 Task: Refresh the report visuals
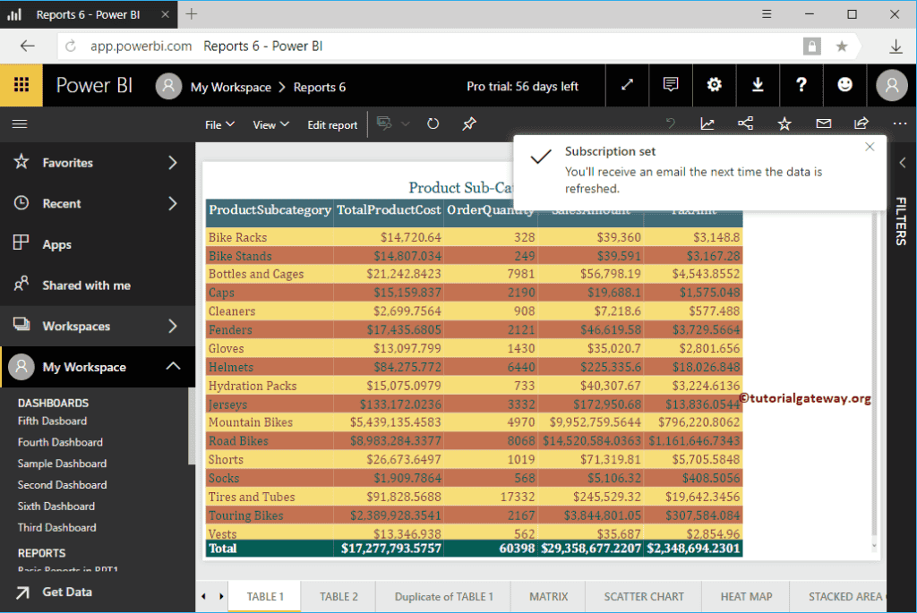tap(433, 124)
